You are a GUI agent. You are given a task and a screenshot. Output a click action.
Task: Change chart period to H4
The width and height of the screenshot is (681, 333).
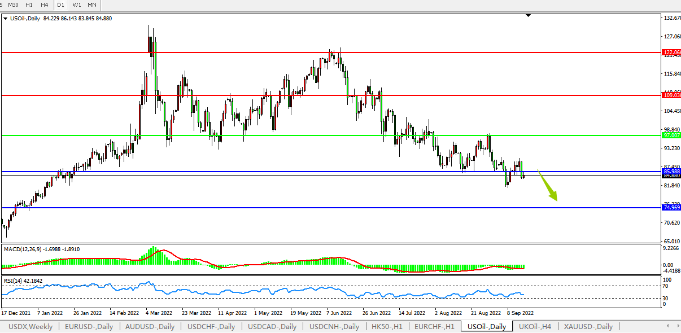[44, 5]
